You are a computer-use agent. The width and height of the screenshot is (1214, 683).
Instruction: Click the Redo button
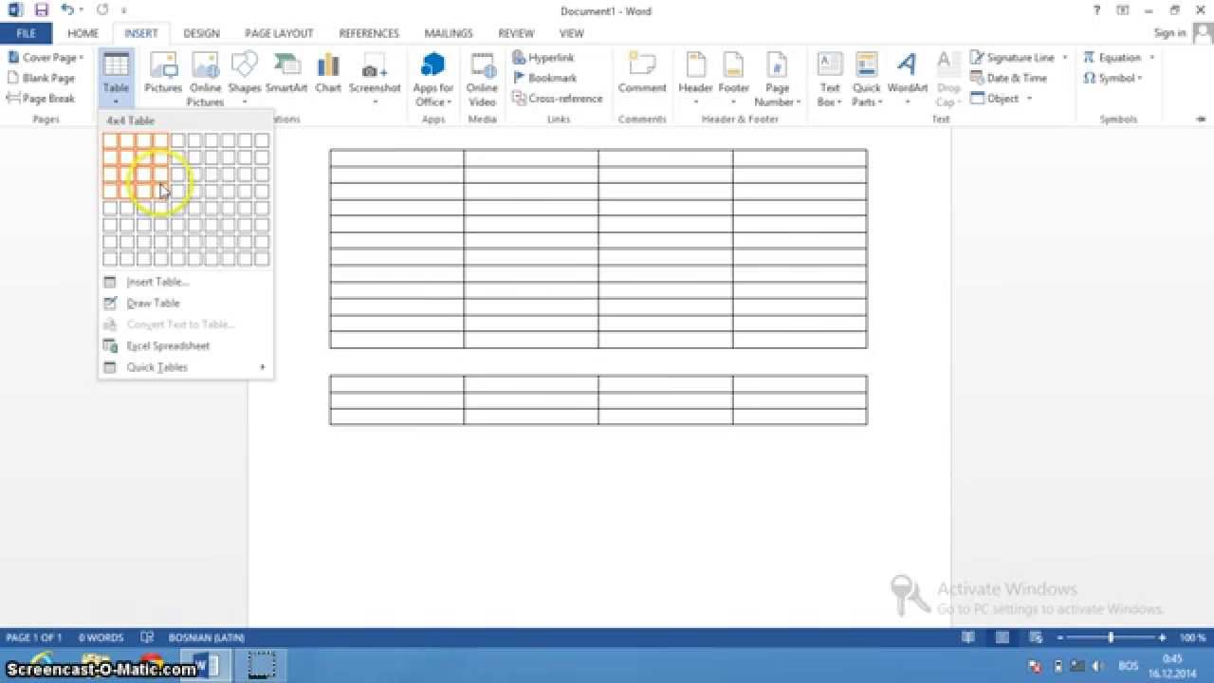pos(101,9)
